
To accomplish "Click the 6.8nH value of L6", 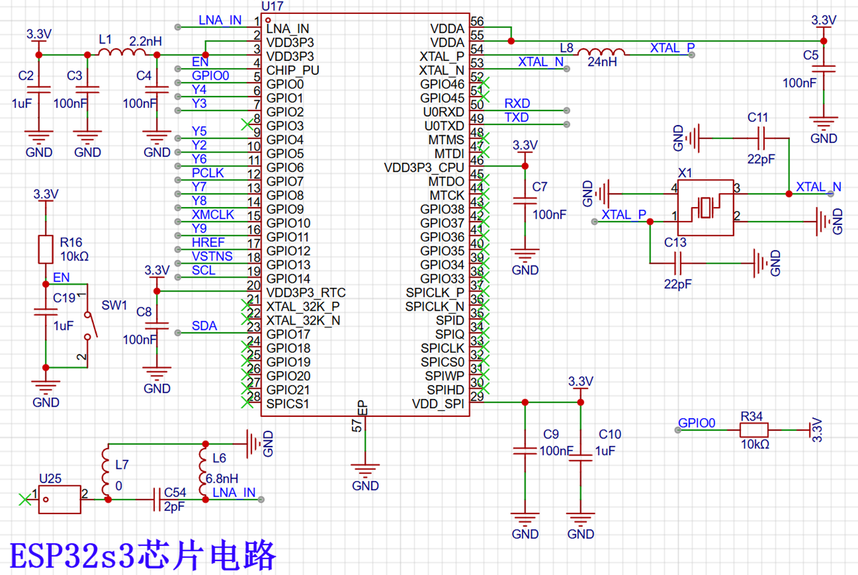I will (222, 478).
